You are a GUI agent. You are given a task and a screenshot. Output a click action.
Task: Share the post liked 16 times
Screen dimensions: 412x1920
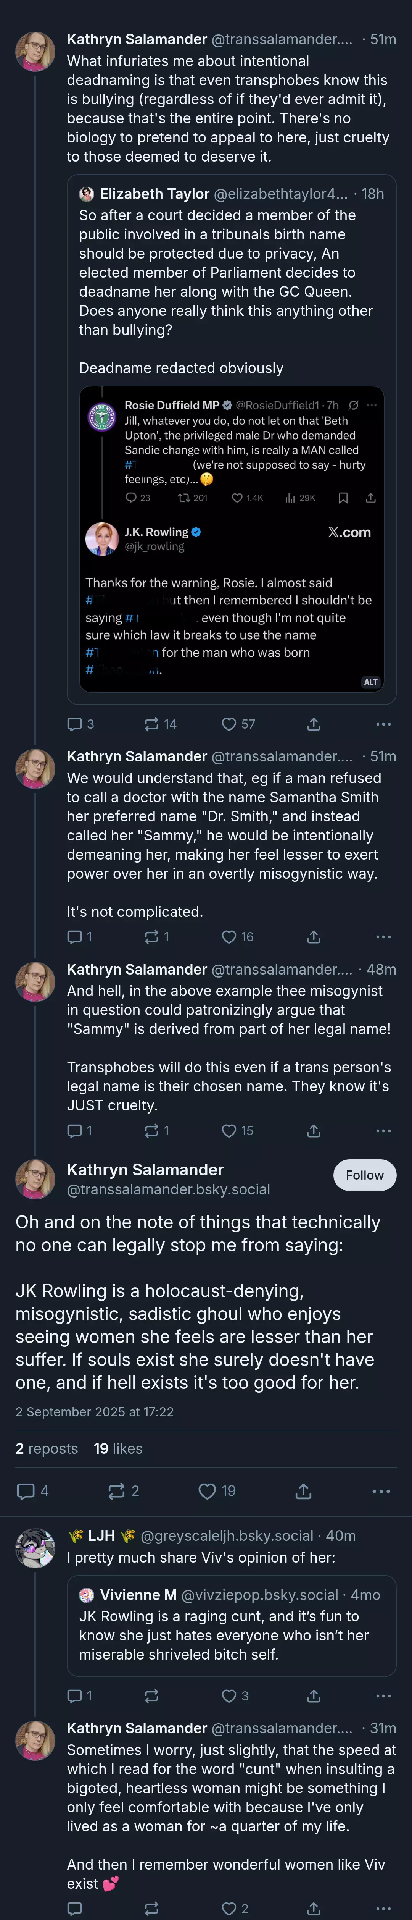pos(314,936)
